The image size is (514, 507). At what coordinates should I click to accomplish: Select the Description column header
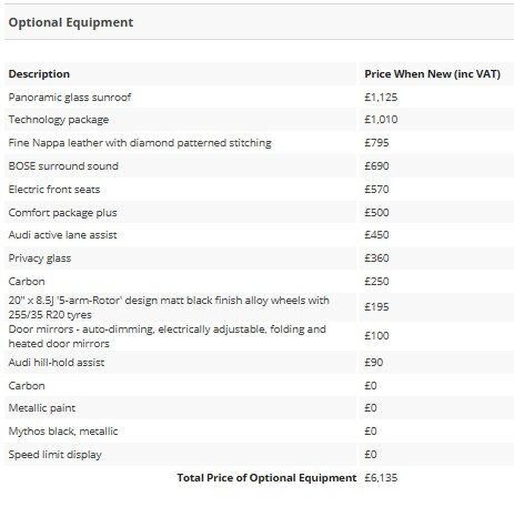coord(39,74)
